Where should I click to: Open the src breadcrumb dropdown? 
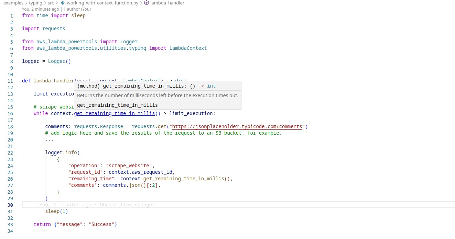coord(51,3)
